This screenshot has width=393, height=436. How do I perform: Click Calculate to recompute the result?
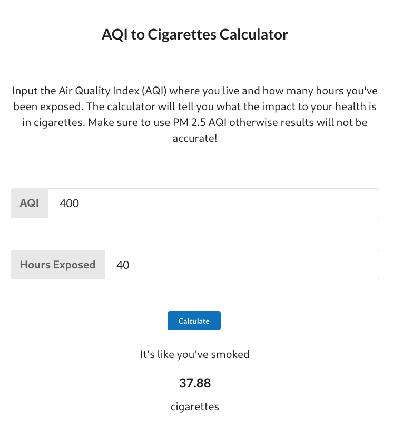pos(194,321)
